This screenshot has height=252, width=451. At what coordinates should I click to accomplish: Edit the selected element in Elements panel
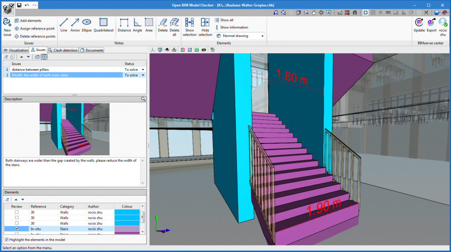pyautogui.click(x=7, y=199)
